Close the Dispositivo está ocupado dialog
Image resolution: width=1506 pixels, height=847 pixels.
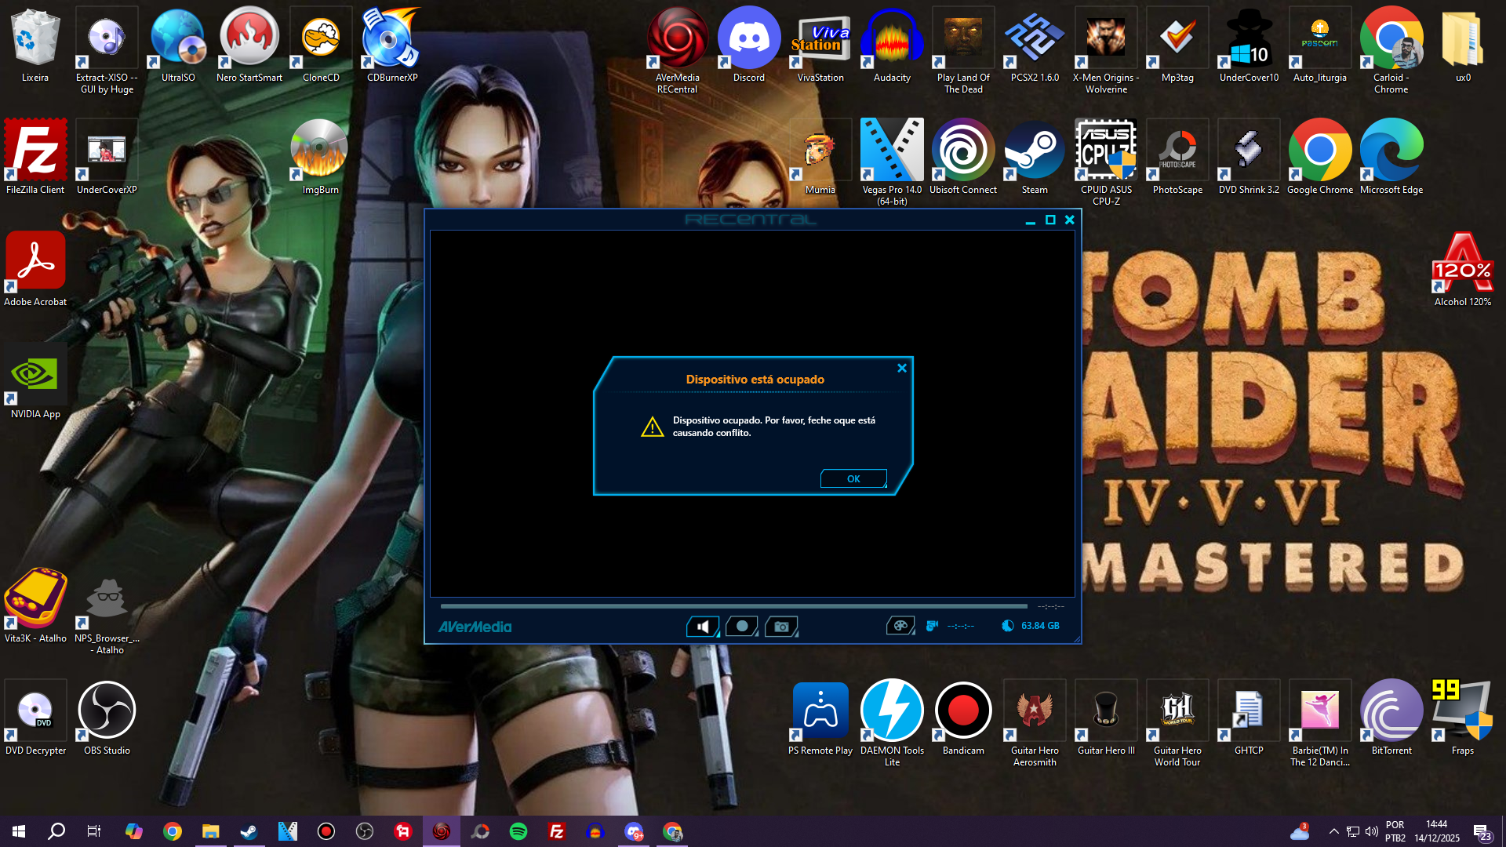coord(902,368)
